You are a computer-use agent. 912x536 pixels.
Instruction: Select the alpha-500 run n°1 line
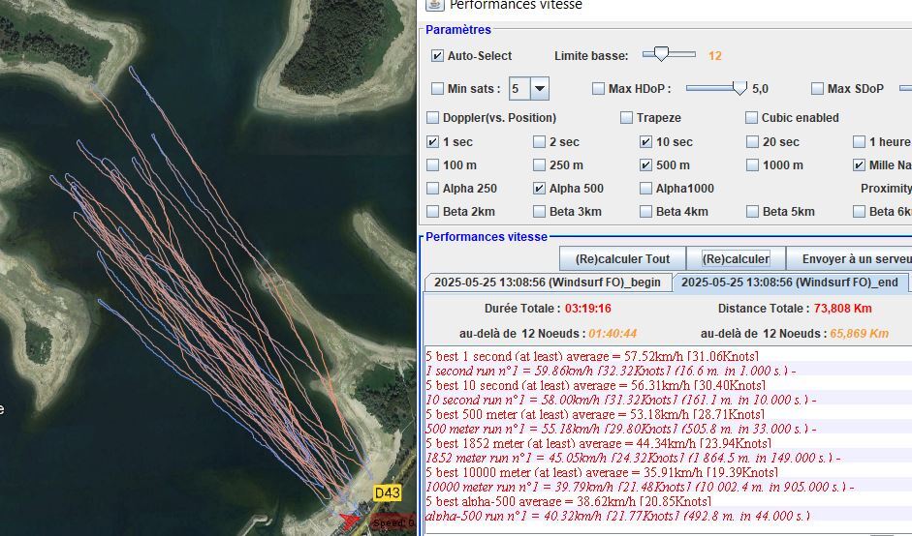[669, 516]
